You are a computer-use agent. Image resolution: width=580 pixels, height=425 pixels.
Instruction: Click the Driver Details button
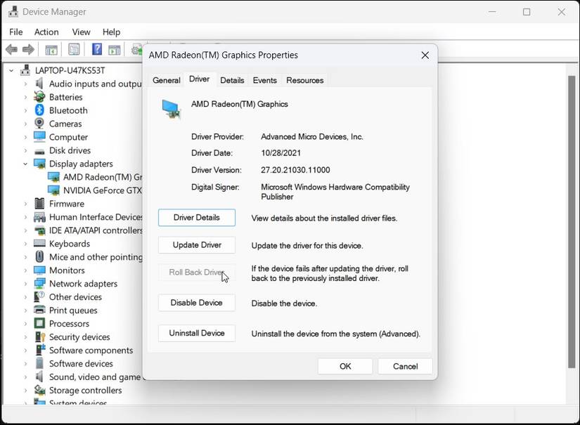(x=196, y=218)
